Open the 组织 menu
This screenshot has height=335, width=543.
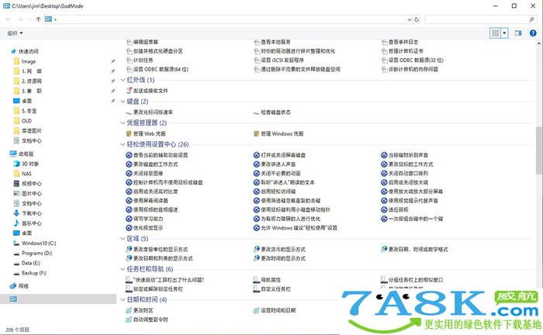(x=15, y=33)
